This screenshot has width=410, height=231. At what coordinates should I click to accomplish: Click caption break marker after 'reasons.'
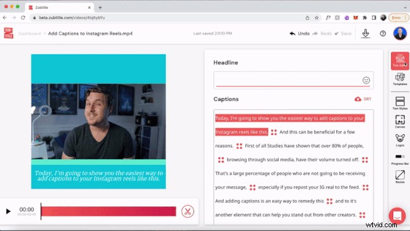click(x=239, y=146)
